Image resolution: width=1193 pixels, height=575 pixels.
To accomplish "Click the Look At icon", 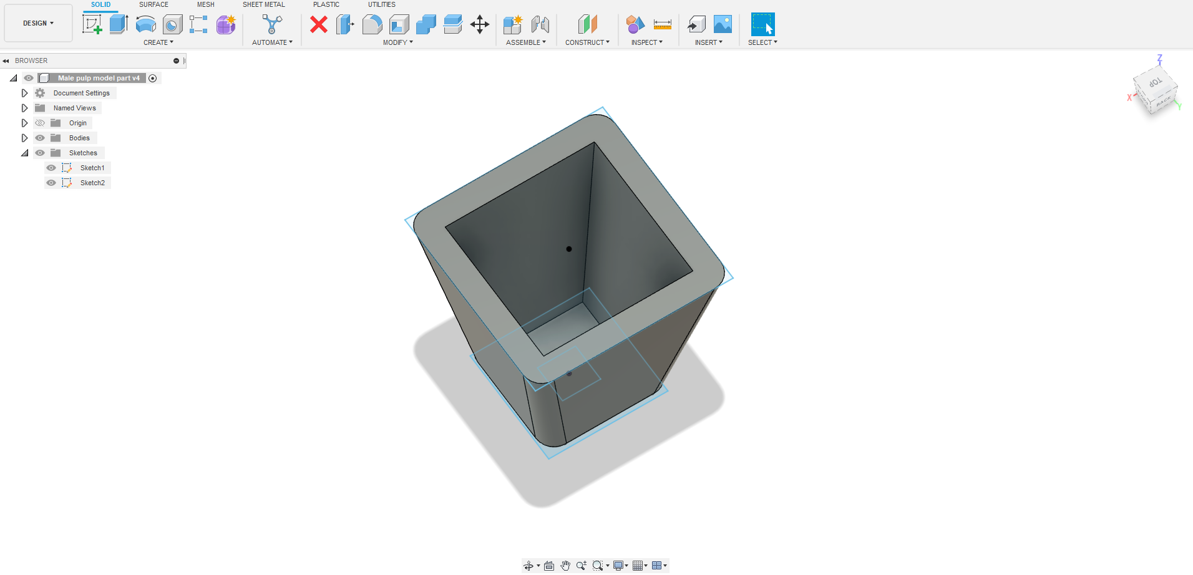I will tap(549, 566).
